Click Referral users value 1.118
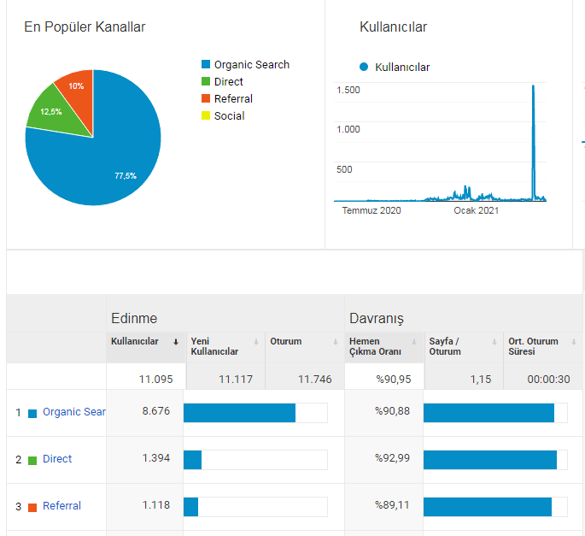Viewport: 585px width, 536px height. coord(156,505)
